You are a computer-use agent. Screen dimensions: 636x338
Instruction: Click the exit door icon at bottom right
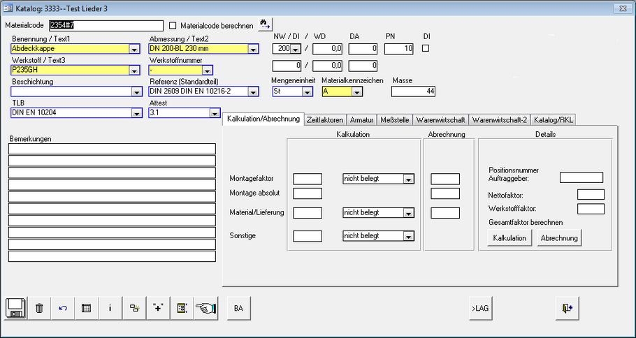[566, 308]
